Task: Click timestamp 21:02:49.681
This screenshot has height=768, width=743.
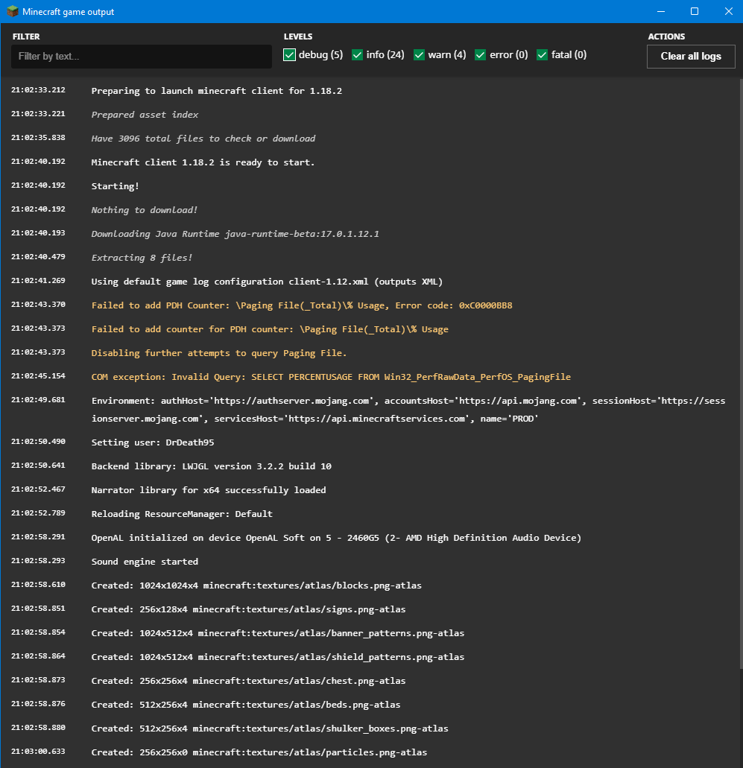Action: coord(38,400)
